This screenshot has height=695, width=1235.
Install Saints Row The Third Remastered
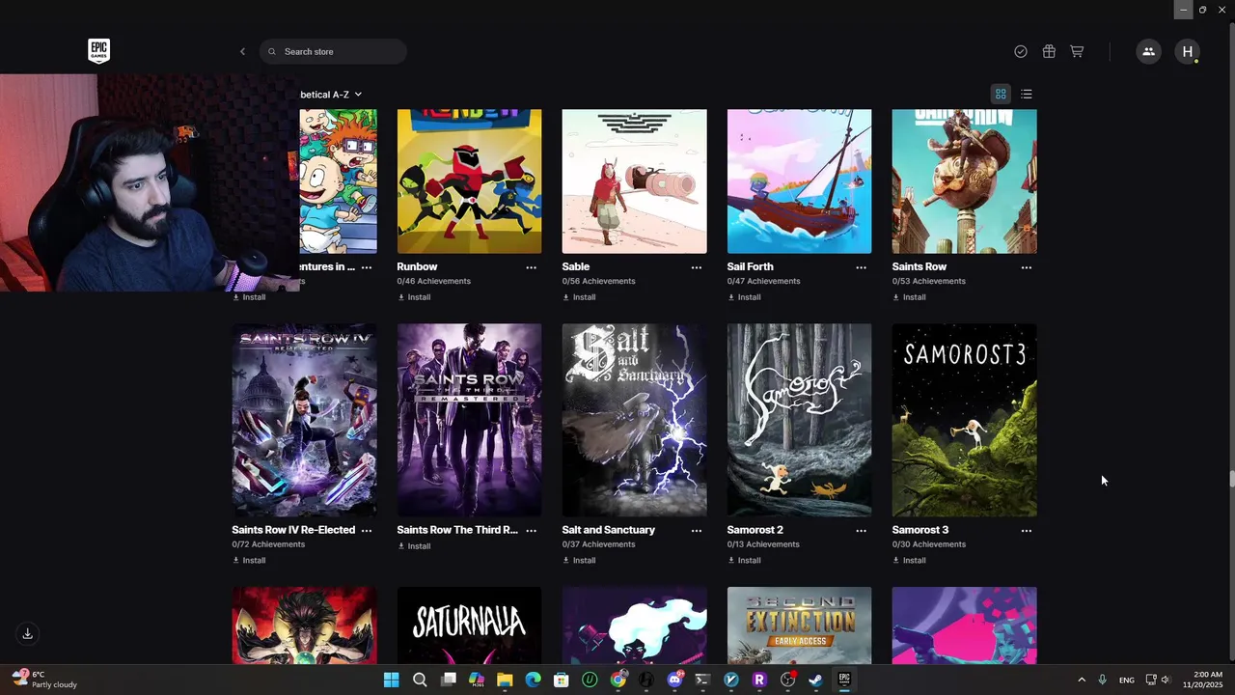pyautogui.click(x=414, y=546)
